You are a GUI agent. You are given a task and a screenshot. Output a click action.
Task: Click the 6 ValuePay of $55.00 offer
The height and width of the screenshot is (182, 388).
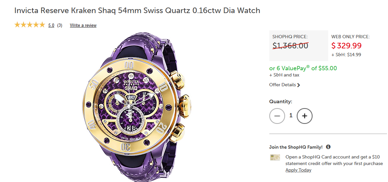(x=303, y=68)
